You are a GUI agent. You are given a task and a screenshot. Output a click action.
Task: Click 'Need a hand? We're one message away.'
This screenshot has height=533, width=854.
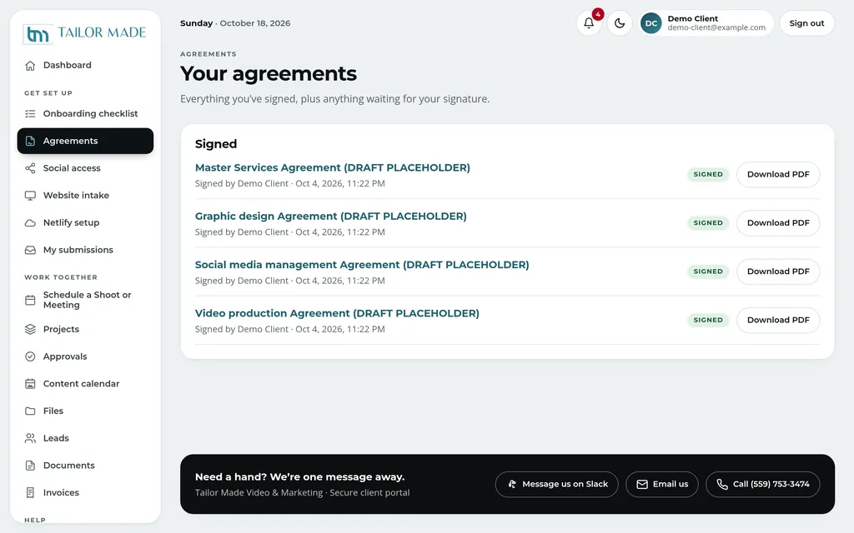(299, 477)
